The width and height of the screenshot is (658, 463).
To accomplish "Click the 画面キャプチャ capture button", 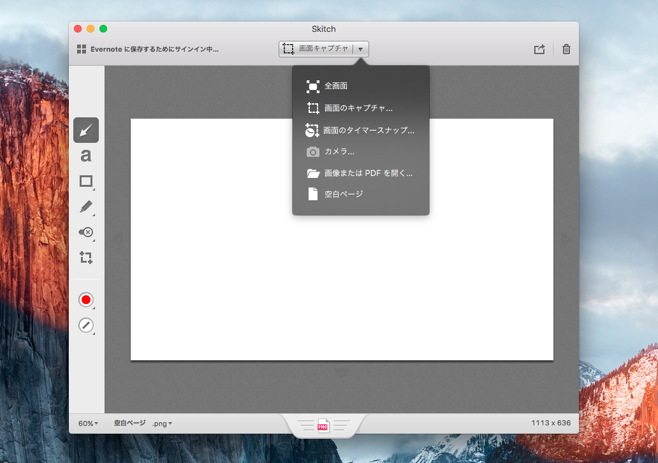I will [x=316, y=48].
